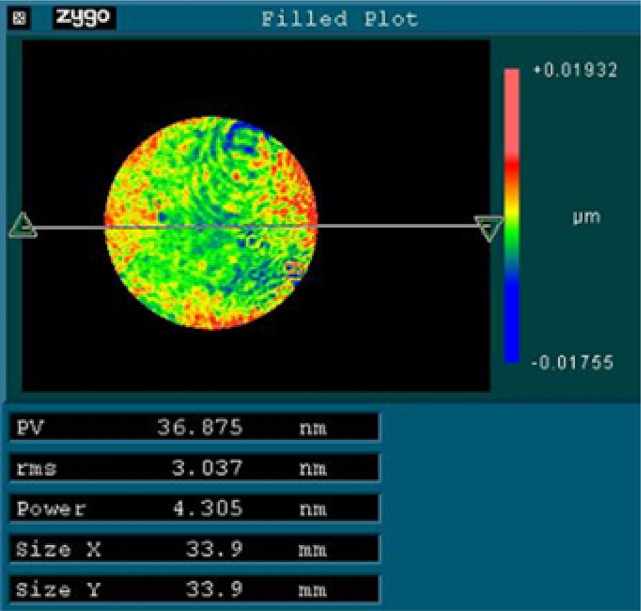Viewport: 641px width, 611px height.
Task: Select the Size Y result box
Action: (x=194, y=589)
